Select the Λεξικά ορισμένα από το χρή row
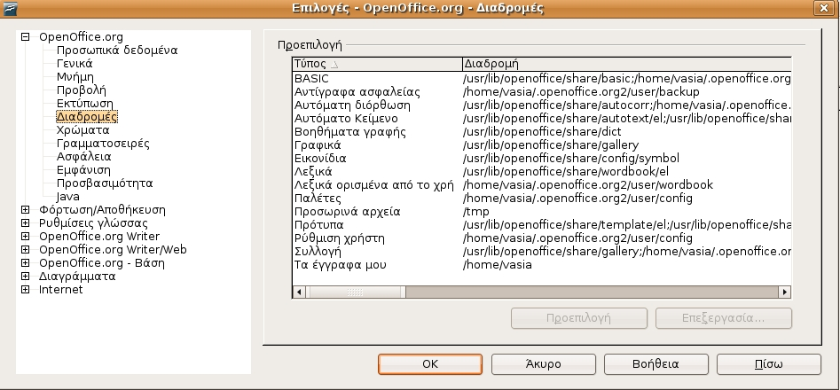The width and height of the screenshot is (840, 390). (542, 185)
